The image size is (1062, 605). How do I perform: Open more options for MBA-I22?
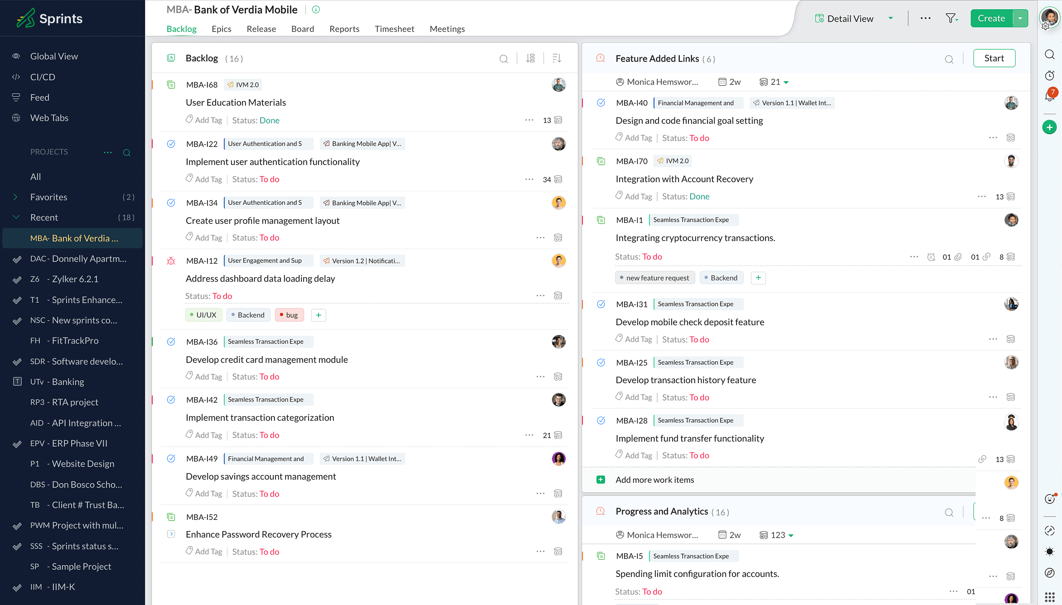pos(529,179)
